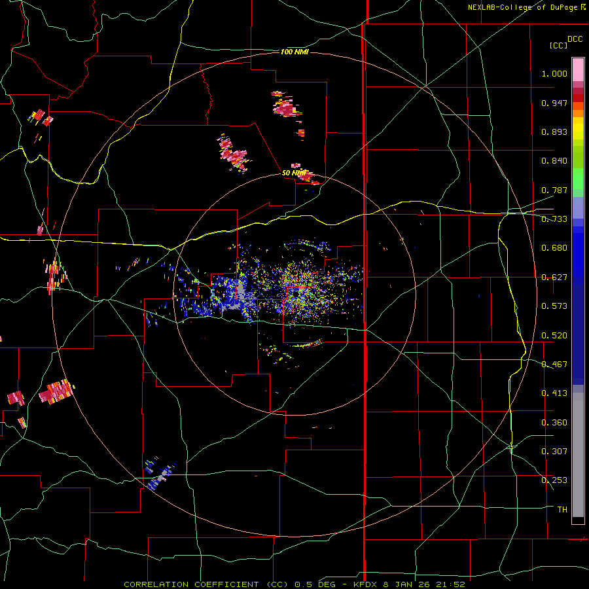Select the 0.253 scale value

click(554, 480)
